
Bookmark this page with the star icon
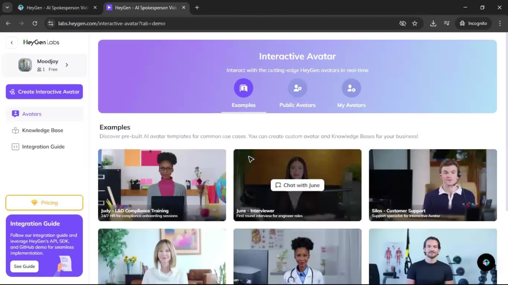pos(415,23)
